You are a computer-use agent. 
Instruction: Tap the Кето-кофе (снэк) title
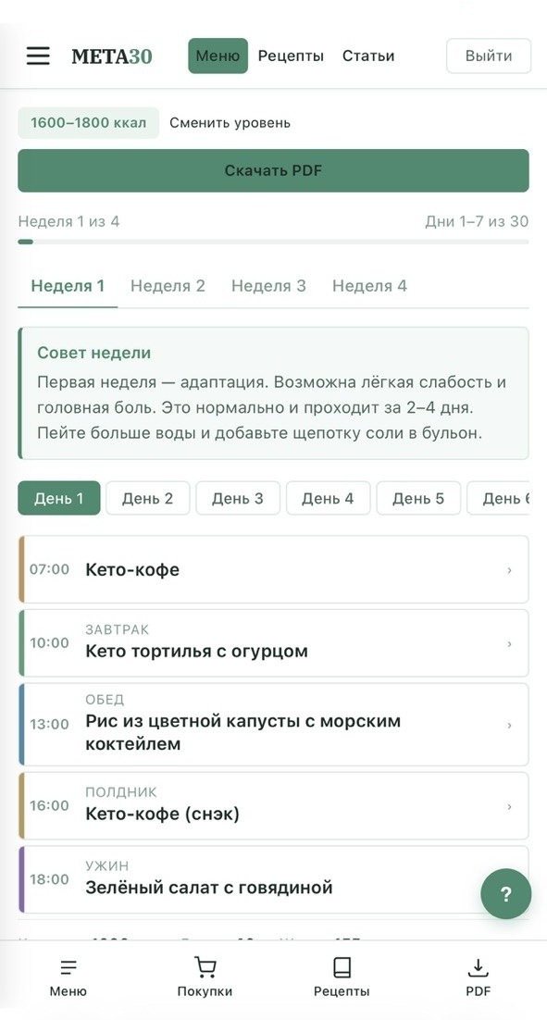click(163, 814)
